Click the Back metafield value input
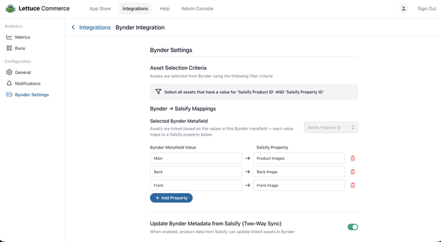Image resolution: width=441 pixels, height=242 pixels. pos(196,172)
